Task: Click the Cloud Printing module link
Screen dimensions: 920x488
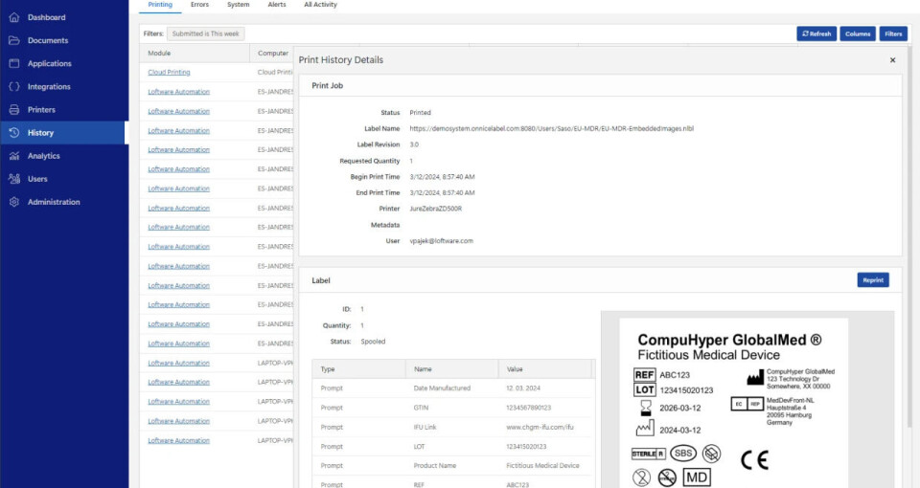Action: [169, 73]
